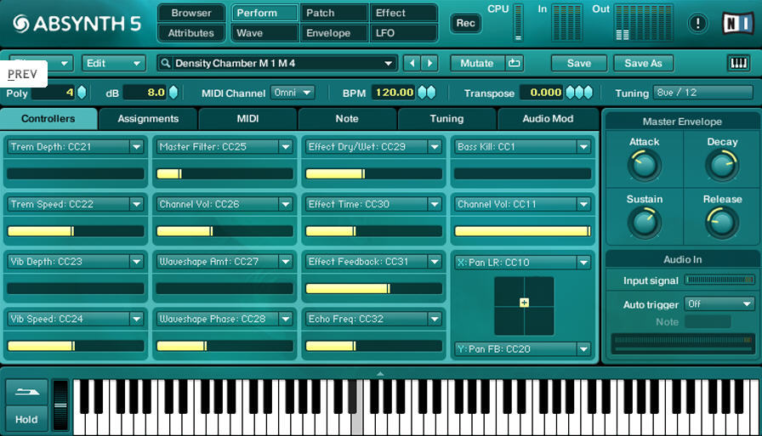
Task: Click the Transpose value stepper
Action: [x=579, y=93]
